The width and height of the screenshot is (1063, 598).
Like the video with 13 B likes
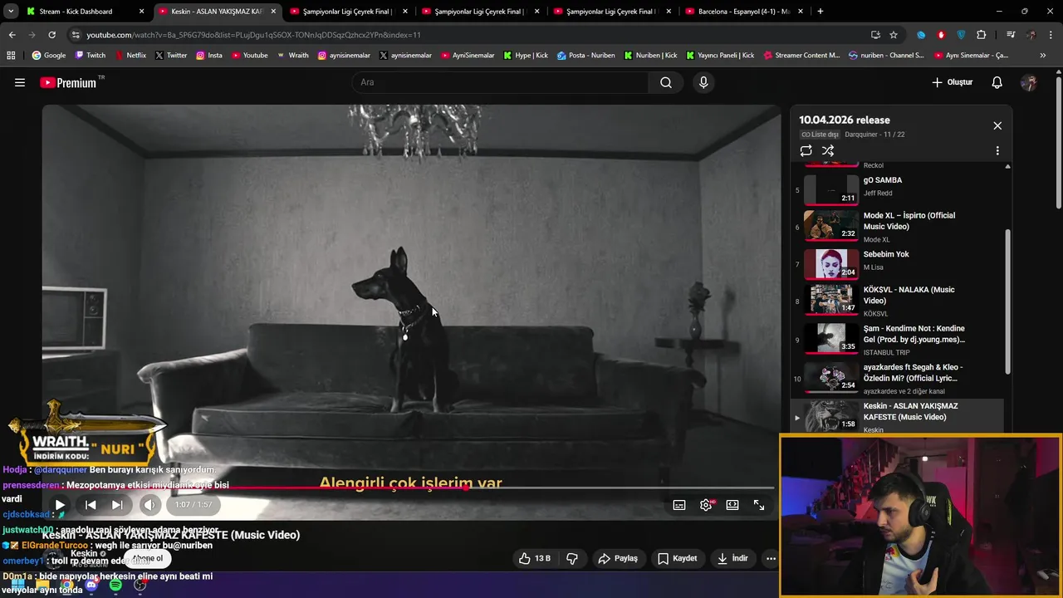pyautogui.click(x=535, y=558)
